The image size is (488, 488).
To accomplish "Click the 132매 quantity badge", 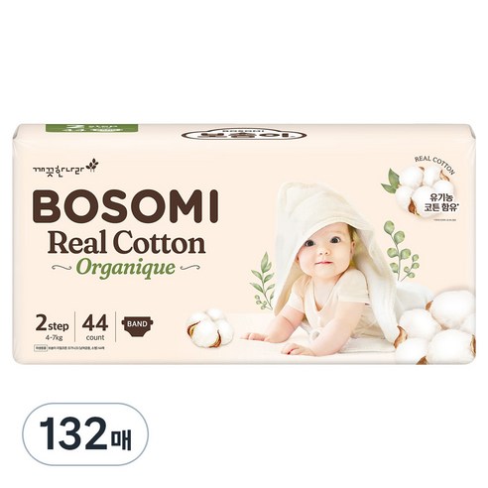I will coord(85,434).
